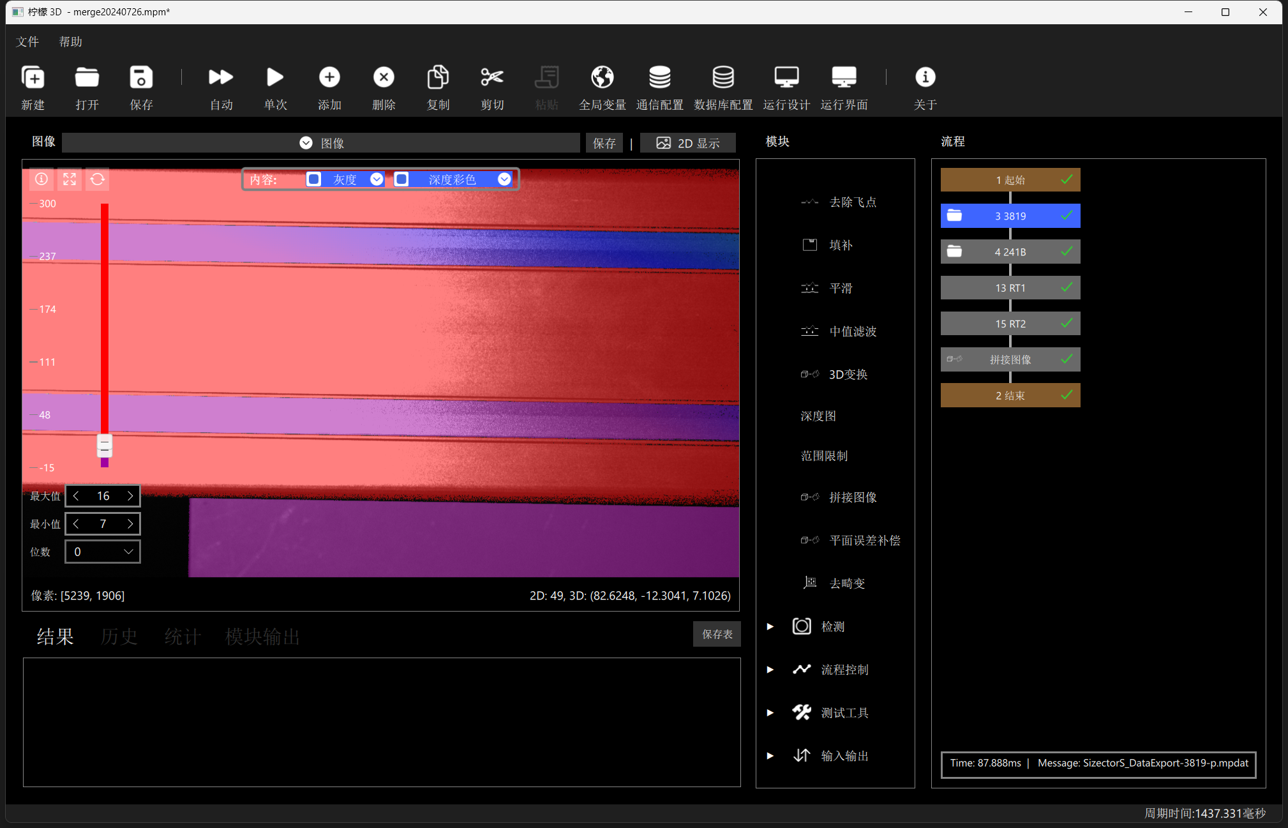This screenshot has width=1288, height=828.
Task: Start 自动 (auto) run mode
Action: [221, 77]
